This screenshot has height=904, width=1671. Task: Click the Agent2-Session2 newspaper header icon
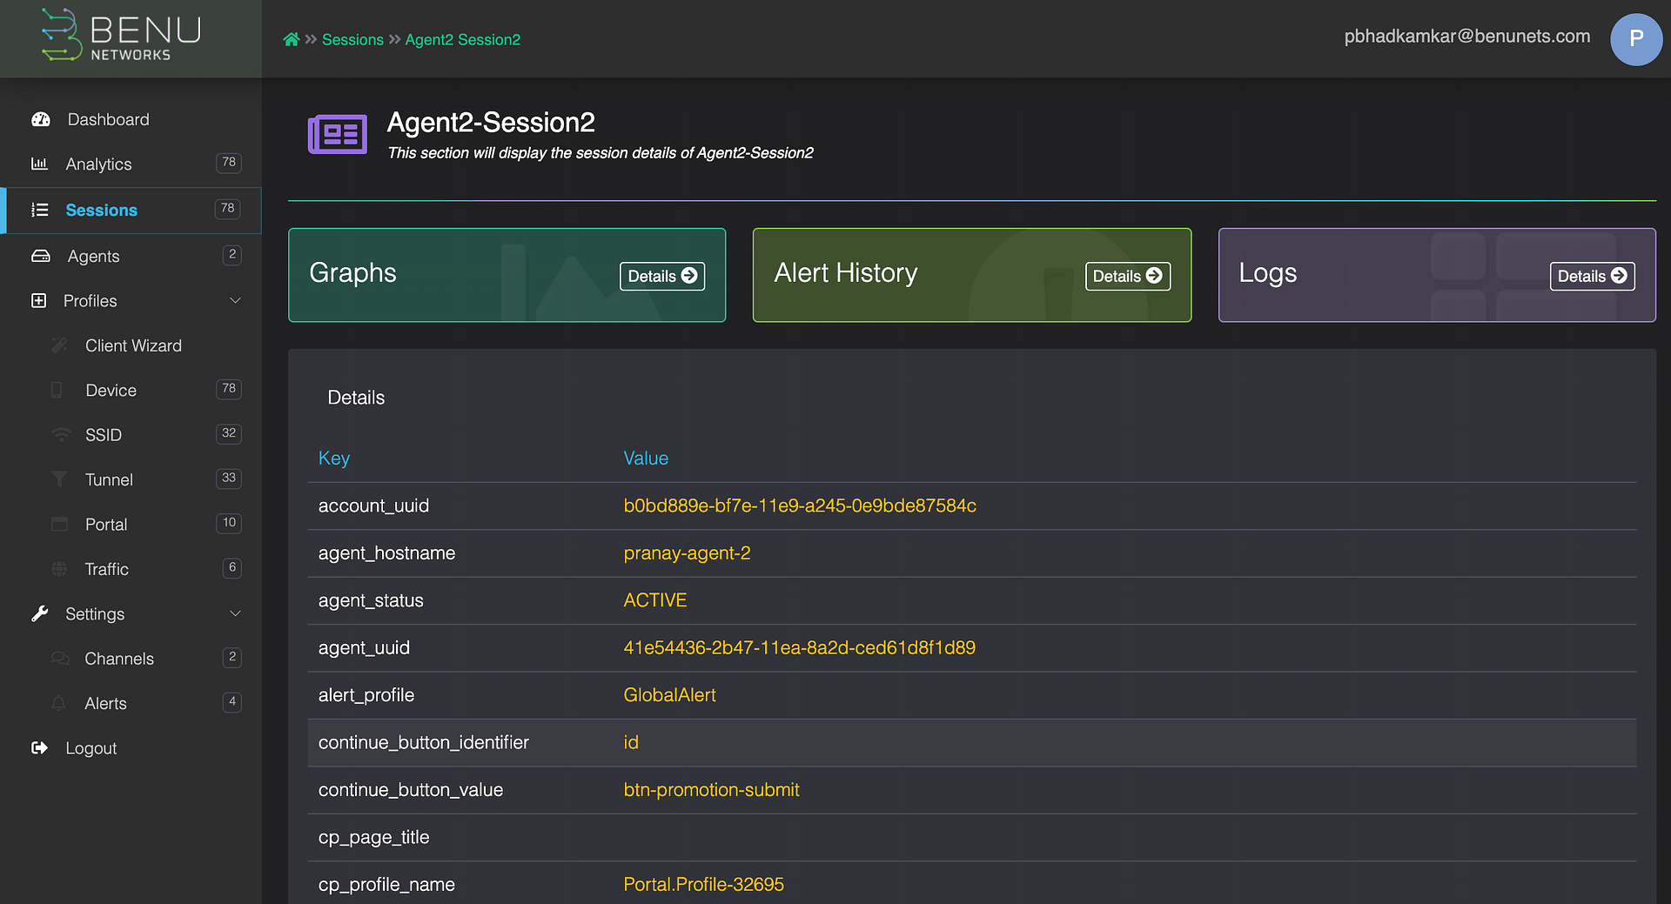[338, 135]
